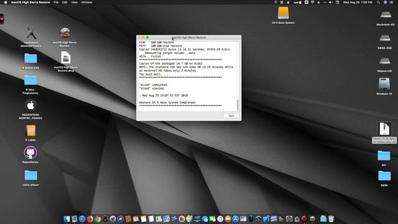Select the HACKINTOSH MONTREAL-FRANCE Apple logo icon

tap(30, 105)
